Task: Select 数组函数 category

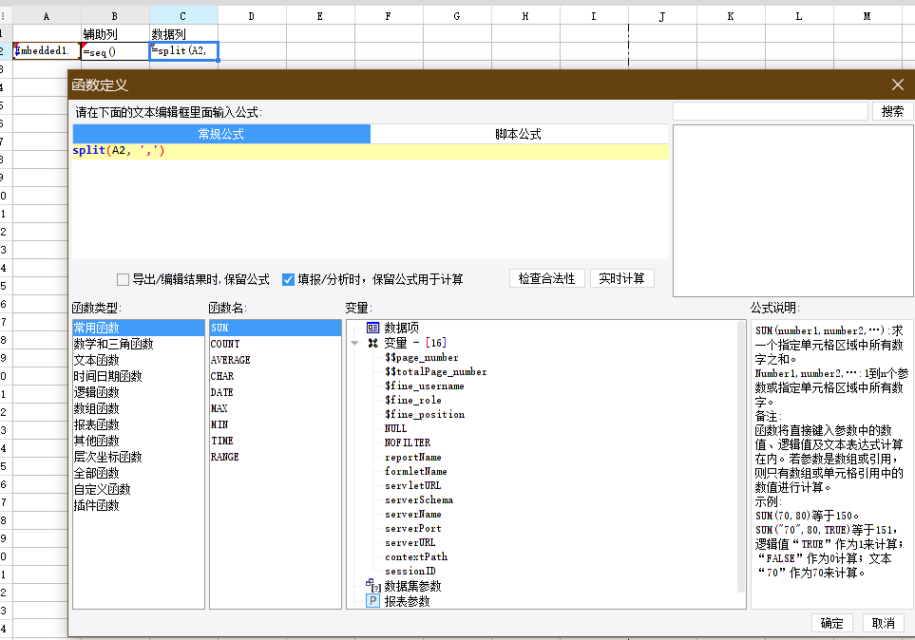Action: point(139,408)
